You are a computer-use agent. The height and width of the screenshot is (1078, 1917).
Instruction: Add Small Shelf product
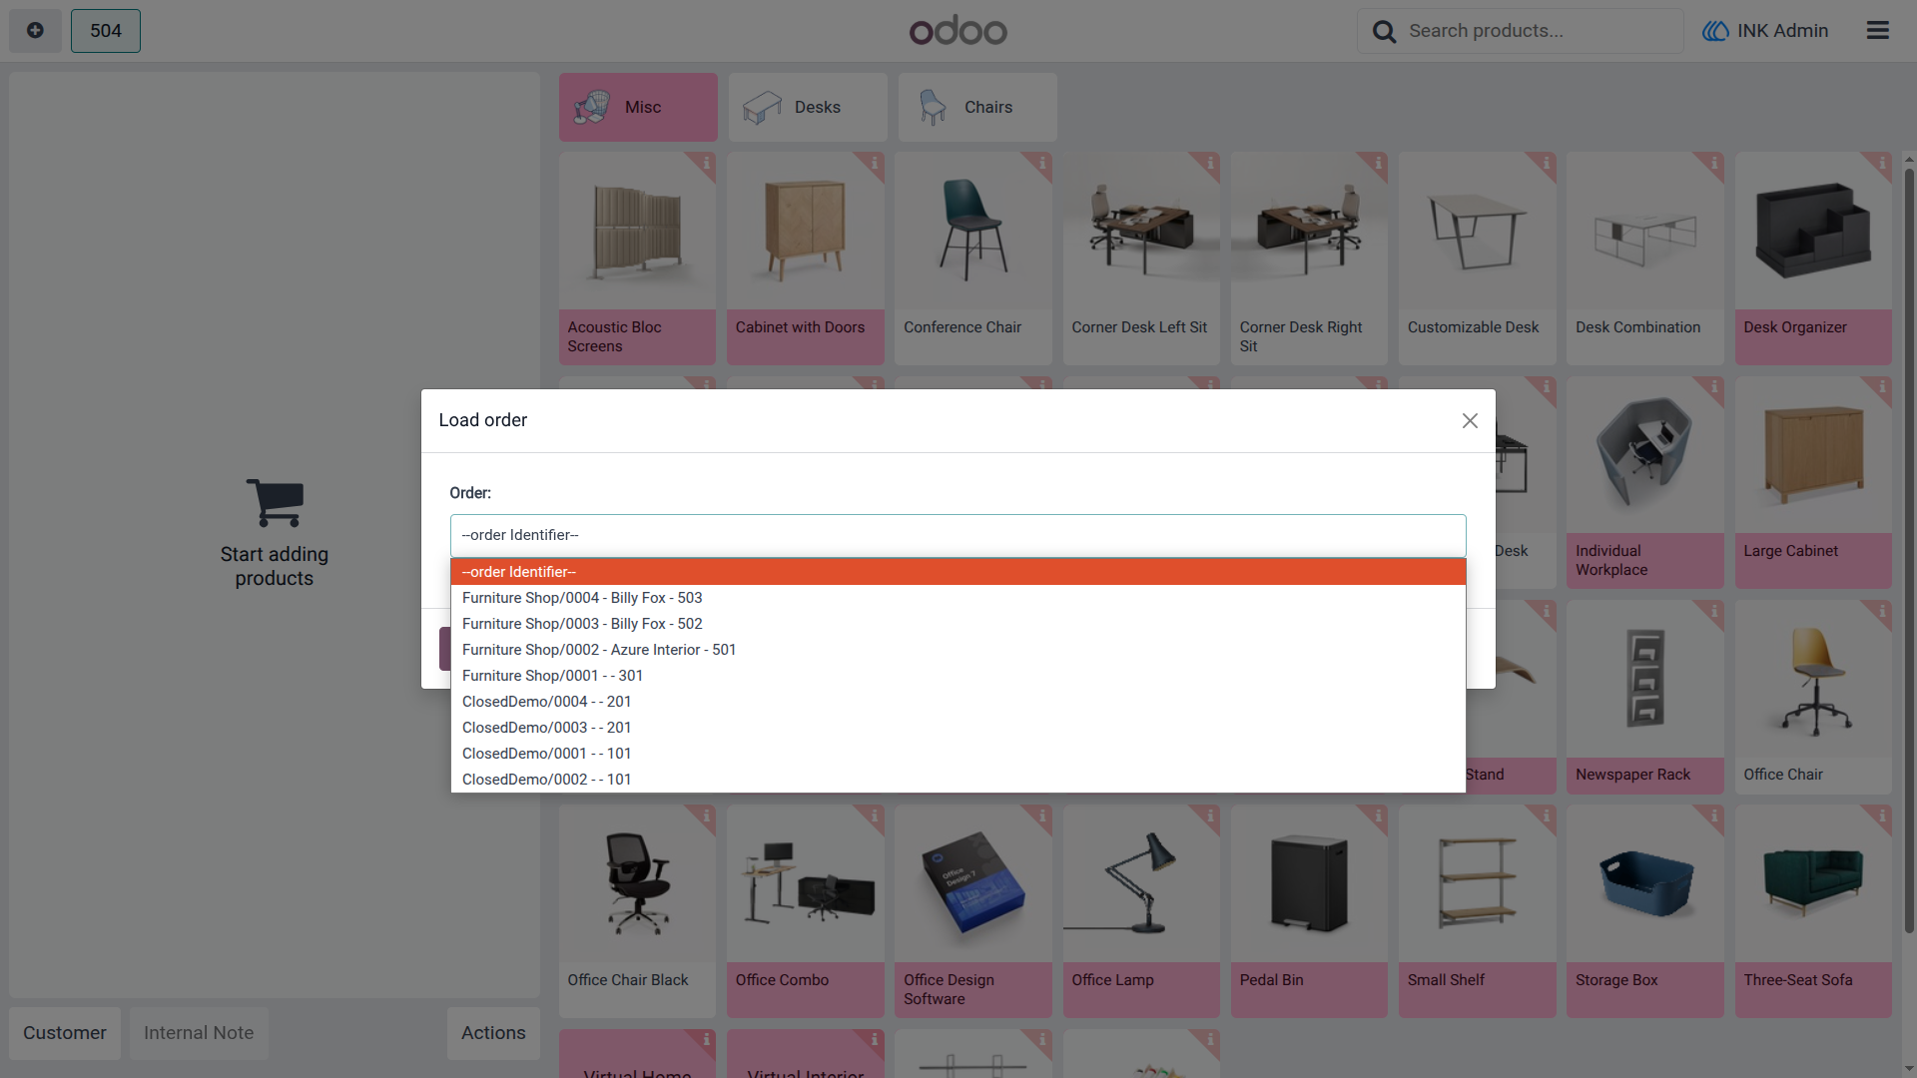point(1477,911)
